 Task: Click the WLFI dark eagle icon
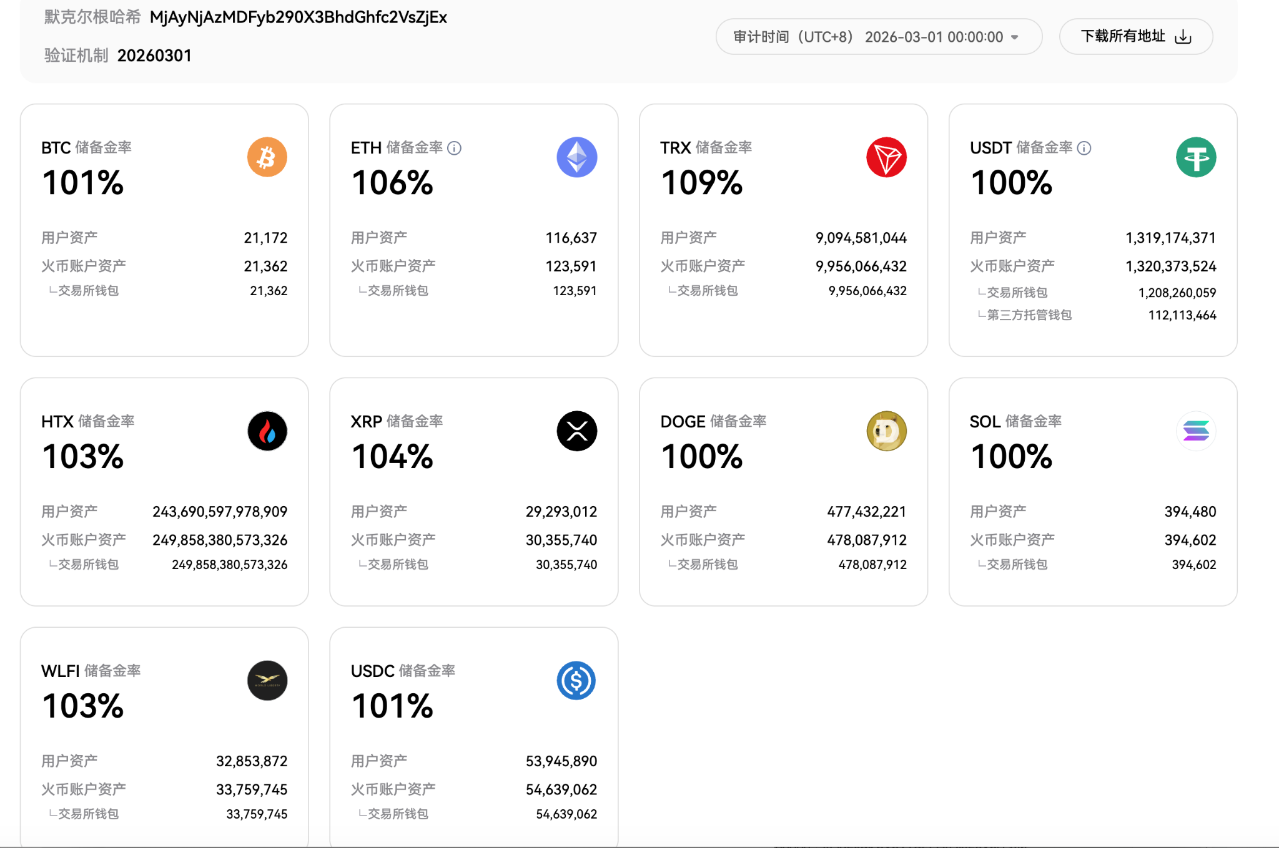[x=267, y=681]
